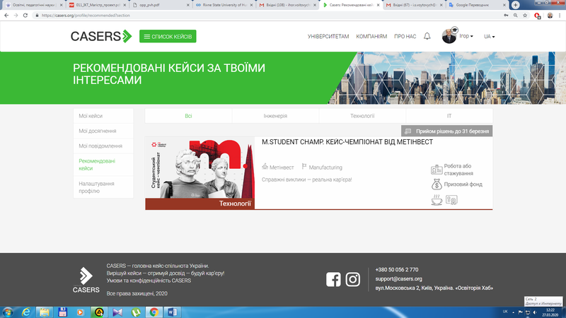The height and width of the screenshot is (318, 566).
Task: Bookmark this page with star
Action: (x=525, y=16)
